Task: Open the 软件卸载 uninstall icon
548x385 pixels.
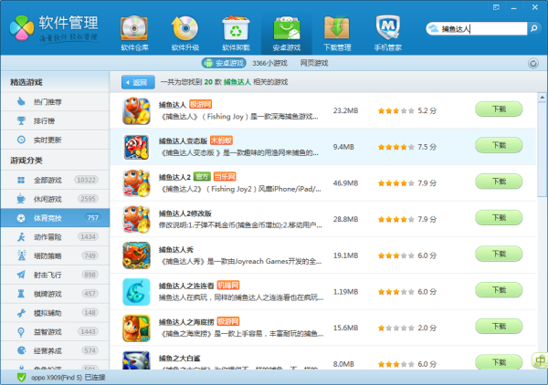Action: point(236,34)
